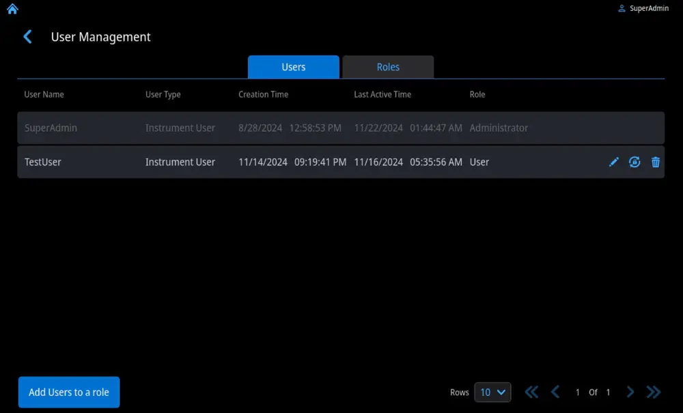Click the TestUser role value User

[x=479, y=162]
